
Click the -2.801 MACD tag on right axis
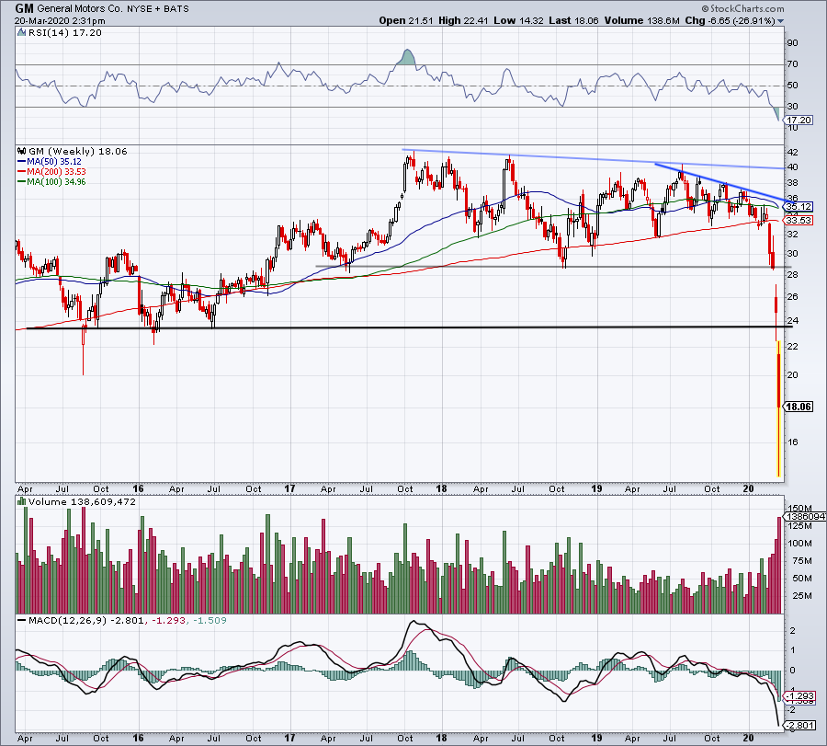tap(799, 726)
